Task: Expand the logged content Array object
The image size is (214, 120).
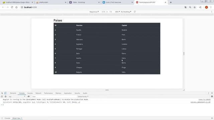Action: tap(3, 102)
